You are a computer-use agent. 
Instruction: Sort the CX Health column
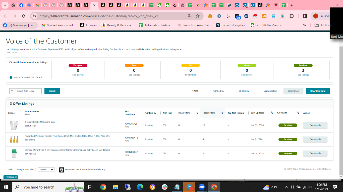298,113
